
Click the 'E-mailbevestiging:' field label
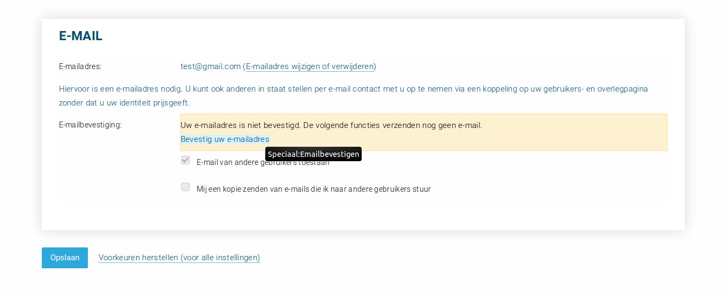click(90, 125)
